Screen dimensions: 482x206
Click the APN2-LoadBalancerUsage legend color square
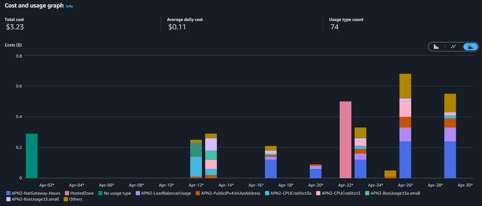coord(138,193)
